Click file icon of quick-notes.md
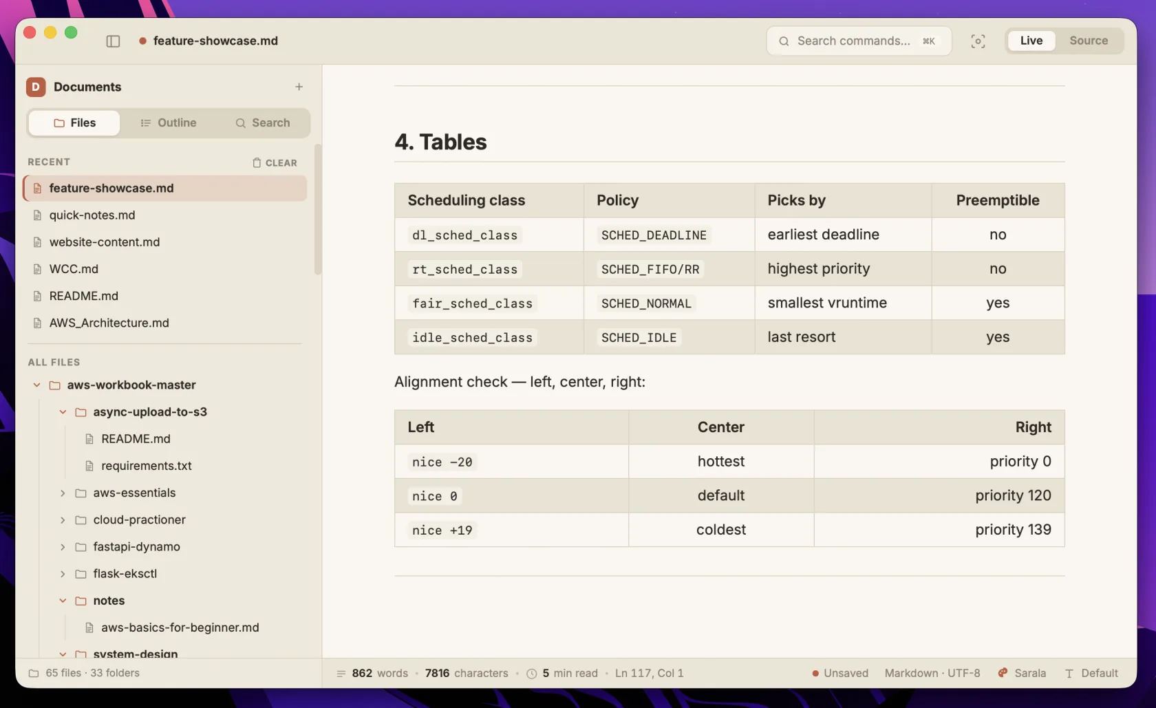 tap(38, 215)
